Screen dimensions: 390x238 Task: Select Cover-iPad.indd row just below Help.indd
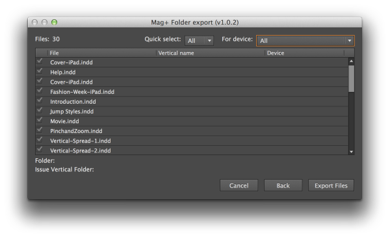click(x=192, y=82)
